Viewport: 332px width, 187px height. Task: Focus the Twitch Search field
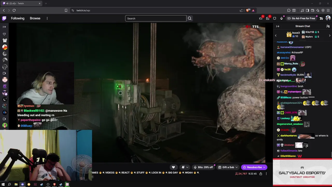[156, 18]
